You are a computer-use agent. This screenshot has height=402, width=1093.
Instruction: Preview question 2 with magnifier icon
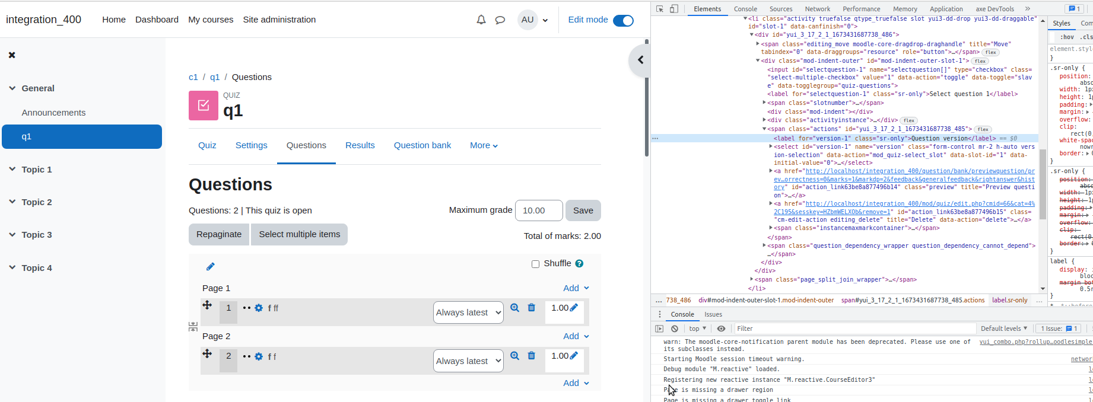tap(515, 356)
